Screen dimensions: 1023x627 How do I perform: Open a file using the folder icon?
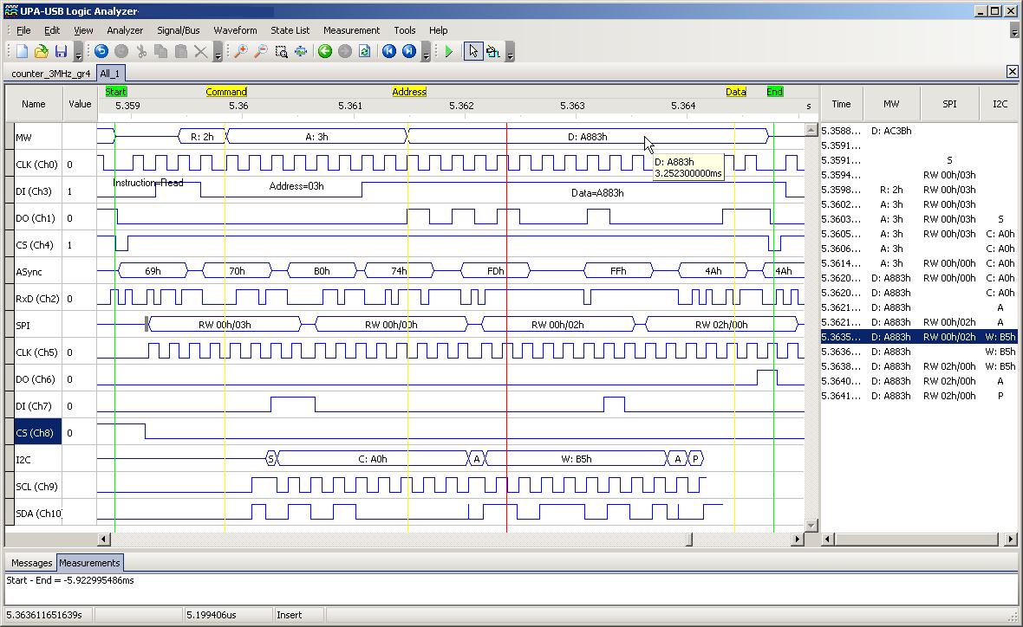42,51
